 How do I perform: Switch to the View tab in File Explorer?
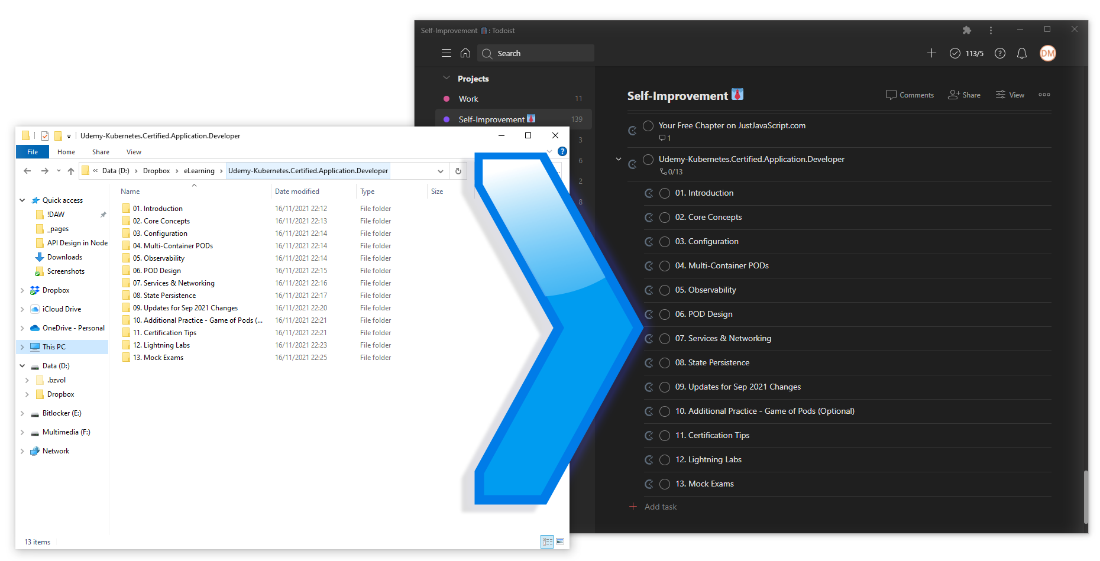pos(133,152)
